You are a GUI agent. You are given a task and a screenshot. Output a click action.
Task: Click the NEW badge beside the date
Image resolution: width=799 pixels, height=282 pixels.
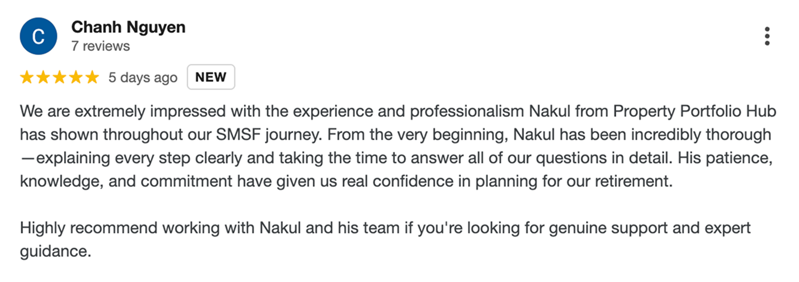(x=211, y=77)
